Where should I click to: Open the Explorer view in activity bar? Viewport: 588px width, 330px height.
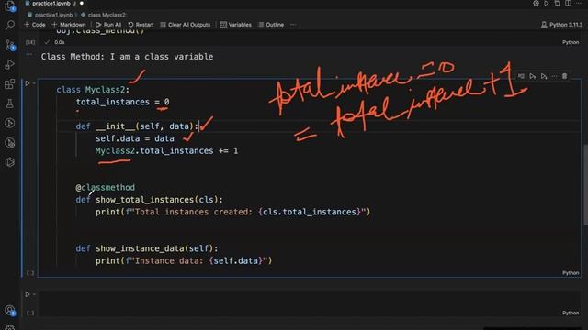click(10, 6)
